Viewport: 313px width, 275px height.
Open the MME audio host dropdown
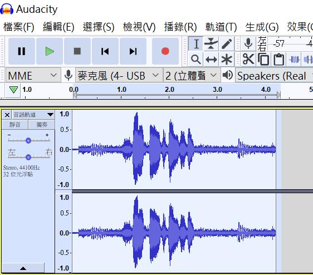[33, 76]
